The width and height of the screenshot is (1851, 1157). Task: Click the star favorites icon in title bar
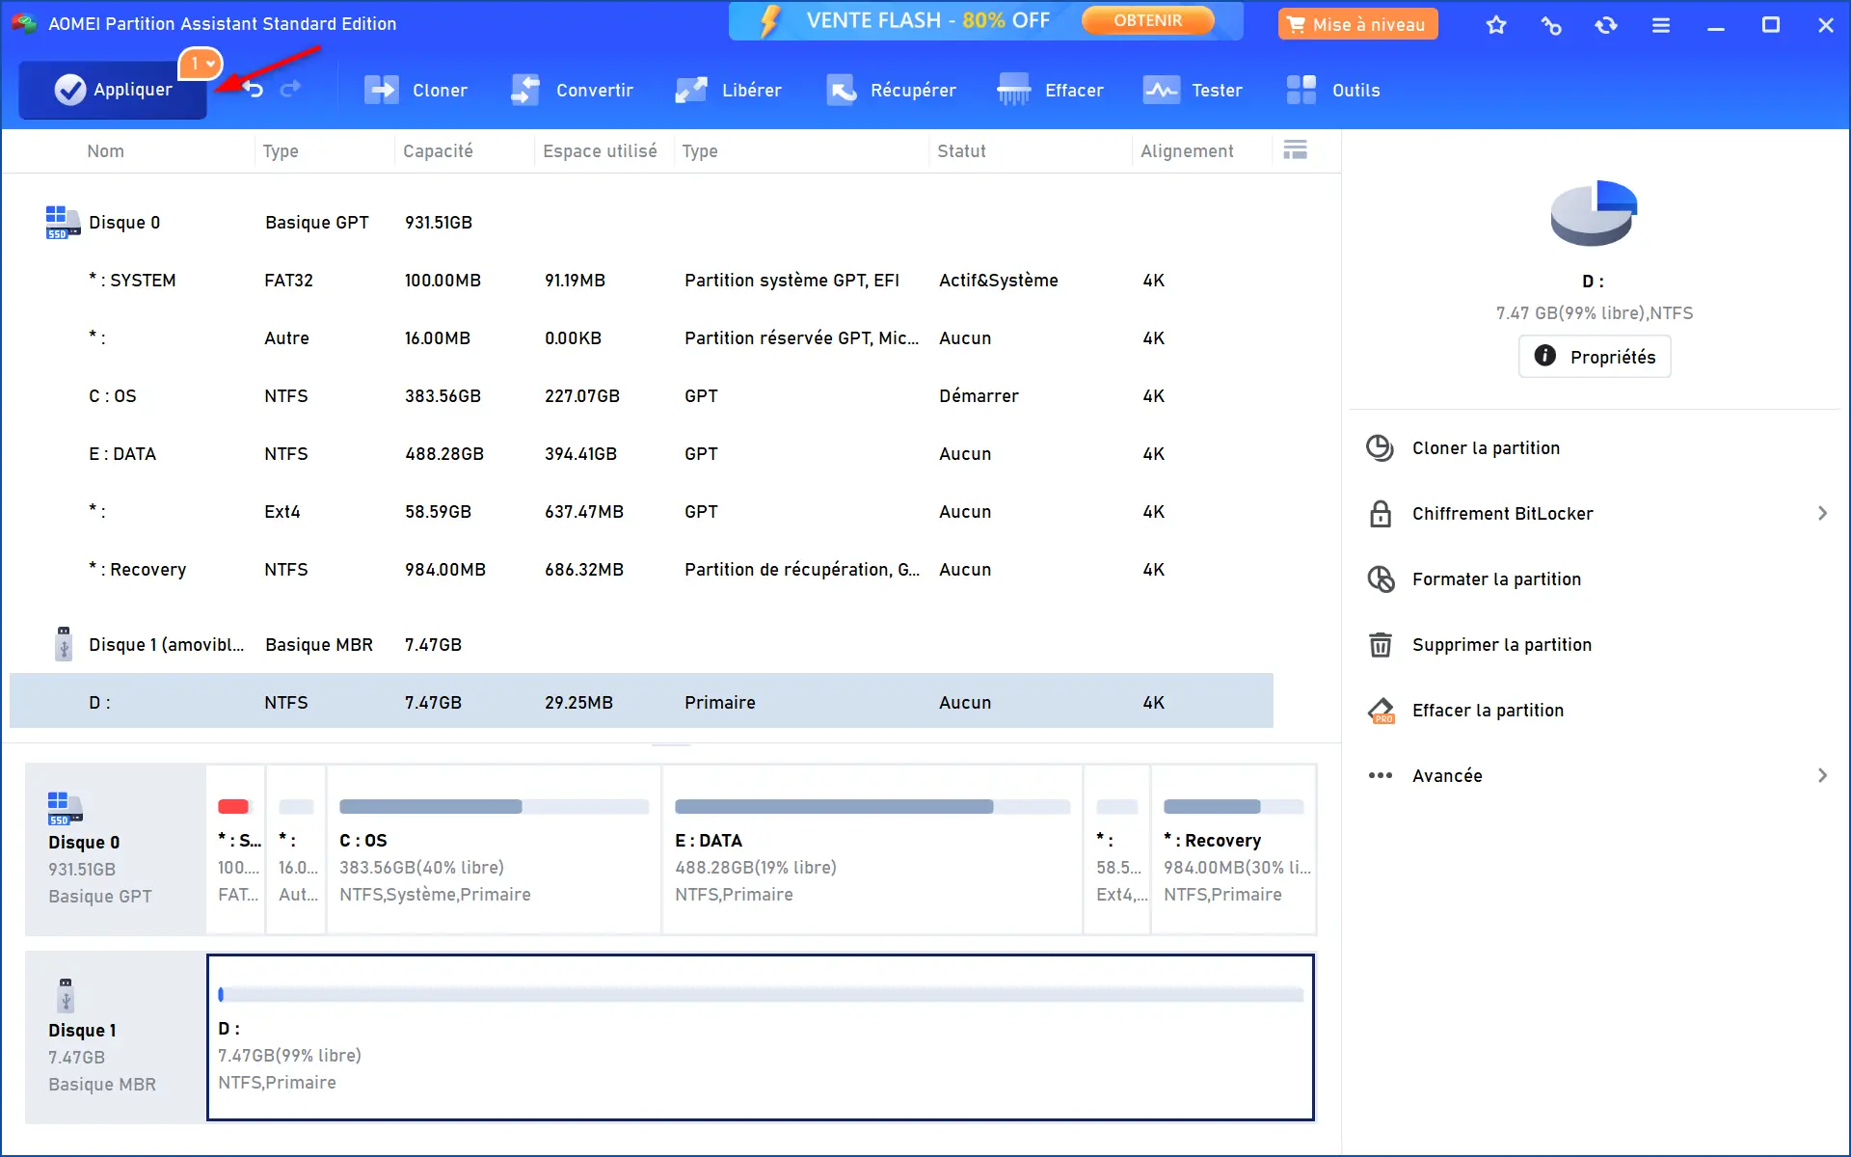tap(1495, 25)
